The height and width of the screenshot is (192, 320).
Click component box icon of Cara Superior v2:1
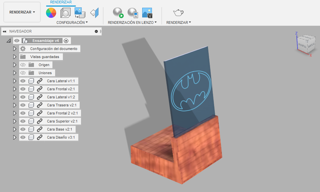31,121
